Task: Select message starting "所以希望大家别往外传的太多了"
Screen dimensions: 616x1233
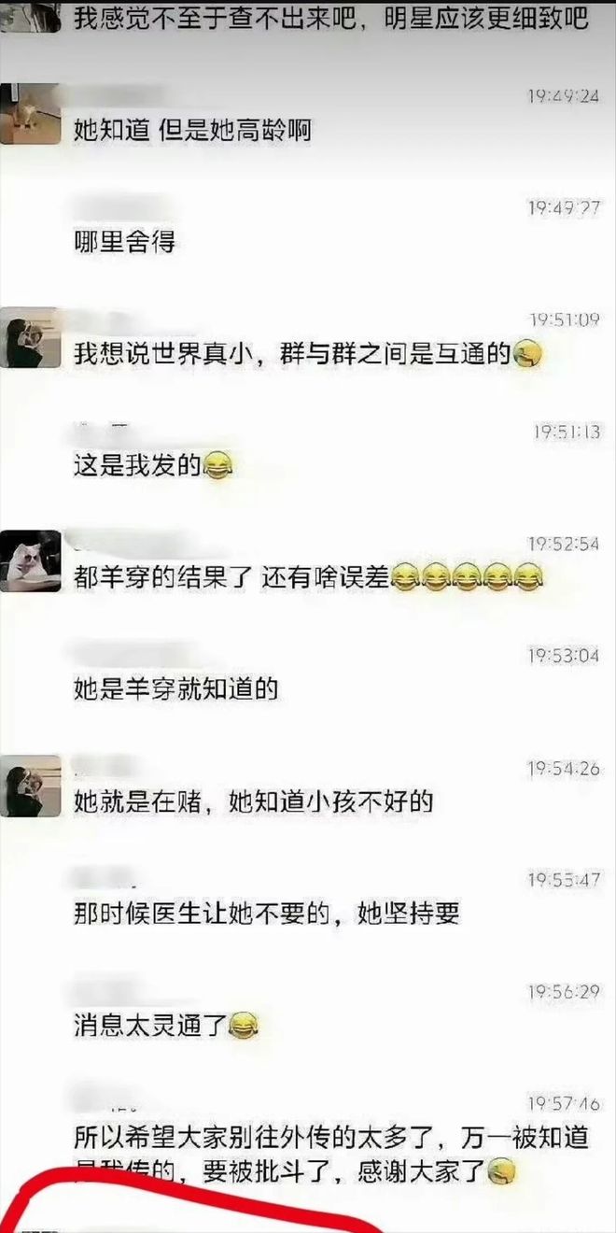Action: click(x=330, y=1154)
